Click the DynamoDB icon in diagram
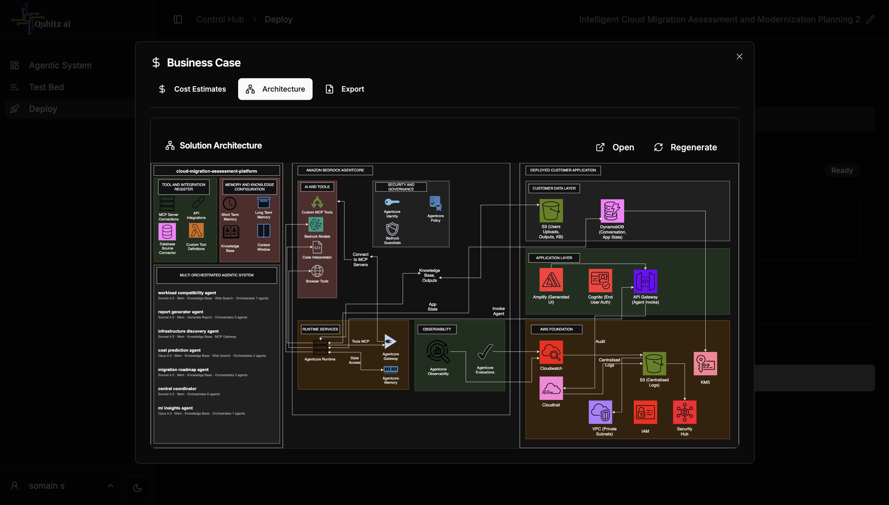The width and height of the screenshot is (889, 505). tap(612, 210)
